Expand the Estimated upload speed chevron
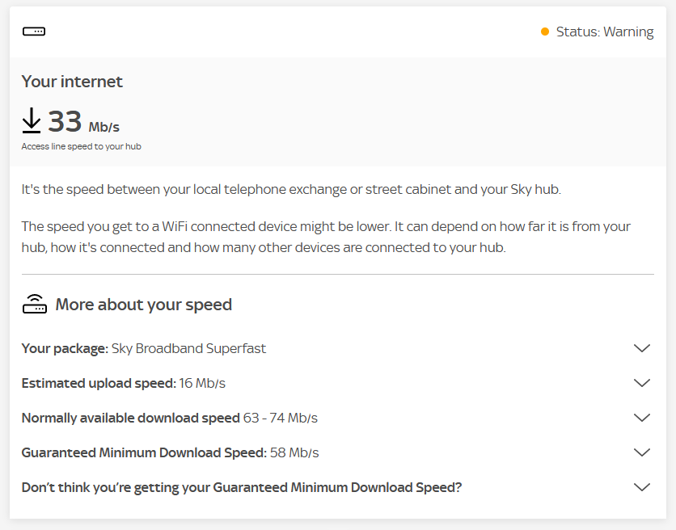Viewport: 676px width, 530px height. point(642,383)
